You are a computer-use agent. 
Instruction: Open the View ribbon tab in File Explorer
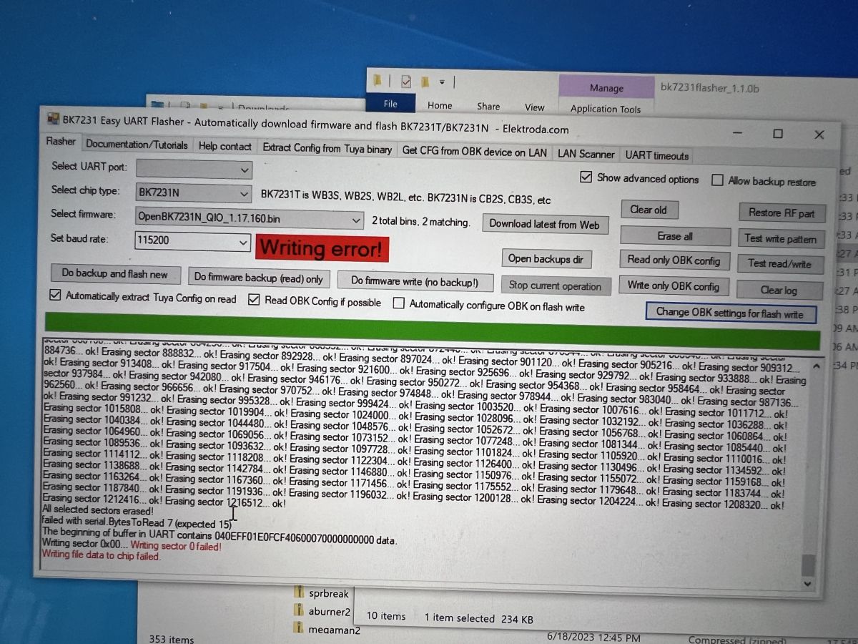534,107
